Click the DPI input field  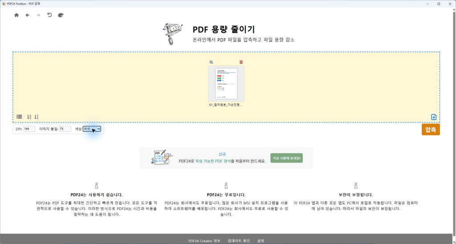29,129
